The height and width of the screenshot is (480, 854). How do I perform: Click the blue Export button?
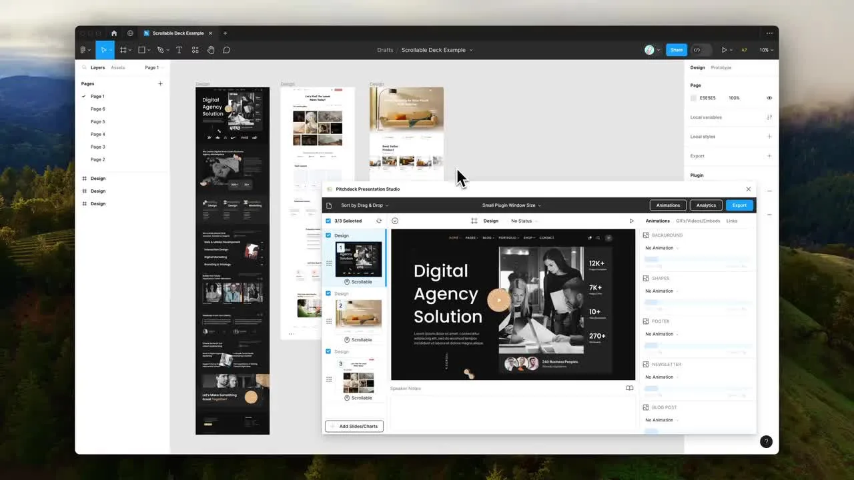(739, 205)
